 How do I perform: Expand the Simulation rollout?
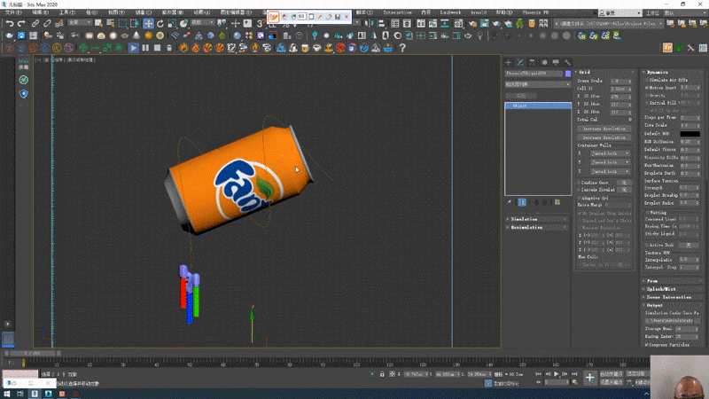[538, 219]
